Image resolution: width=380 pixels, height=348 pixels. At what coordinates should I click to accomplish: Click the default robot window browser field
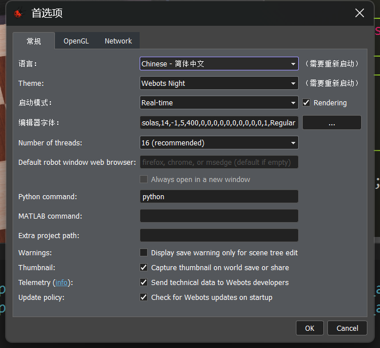click(x=219, y=162)
